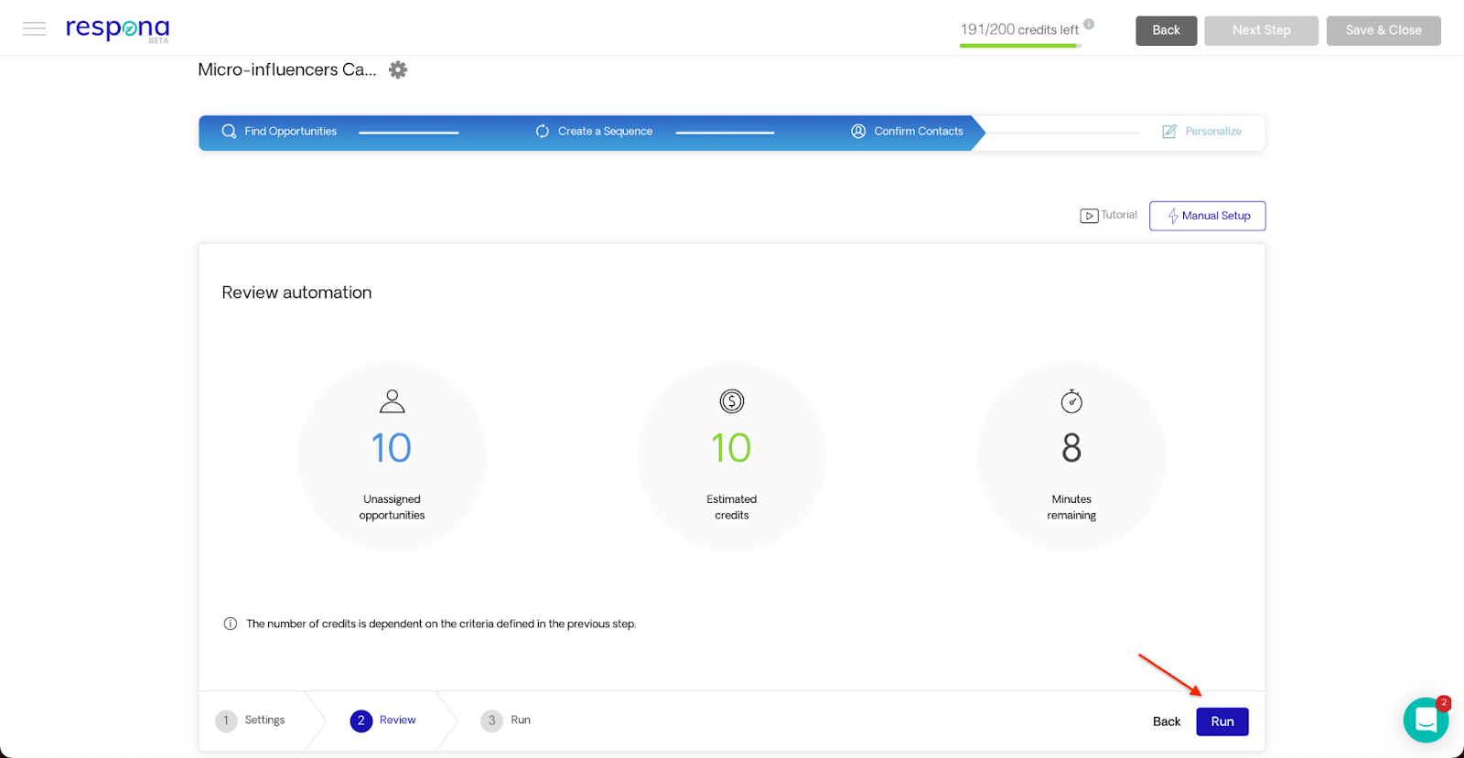This screenshot has width=1464, height=758.
Task: Open Manual Setup
Action: click(x=1207, y=216)
